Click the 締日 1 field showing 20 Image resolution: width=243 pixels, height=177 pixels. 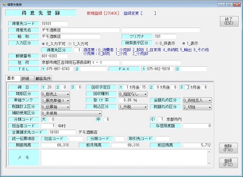(49, 88)
